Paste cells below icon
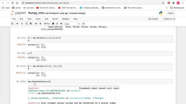 click(x=31, y=24)
